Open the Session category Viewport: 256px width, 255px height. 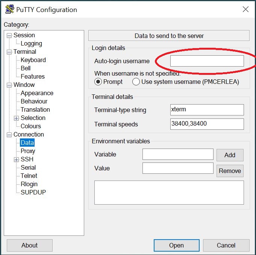pyautogui.click(x=24, y=35)
